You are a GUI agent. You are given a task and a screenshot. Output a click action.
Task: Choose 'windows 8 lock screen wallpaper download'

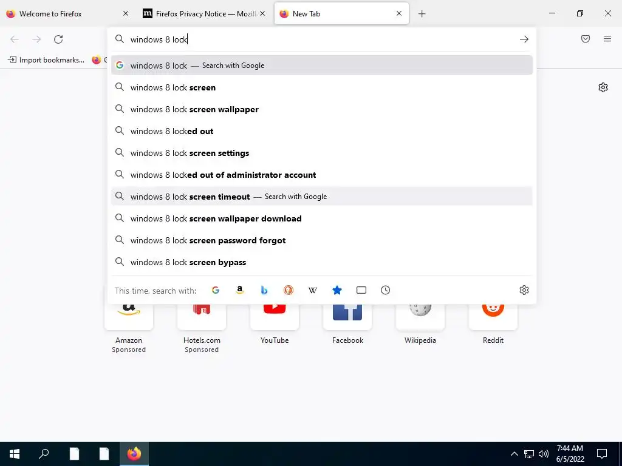pos(322,218)
